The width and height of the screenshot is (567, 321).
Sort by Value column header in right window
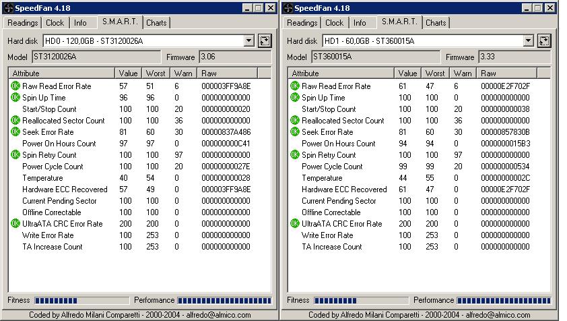[x=408, y=74]
